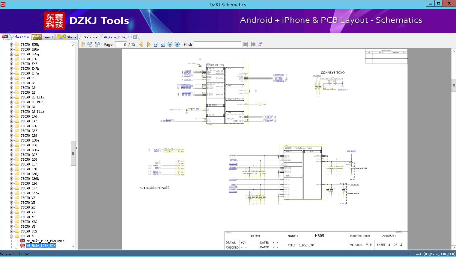Switch to the Layout tab
The image size is (456, 257).
click(x=43, y=37)
